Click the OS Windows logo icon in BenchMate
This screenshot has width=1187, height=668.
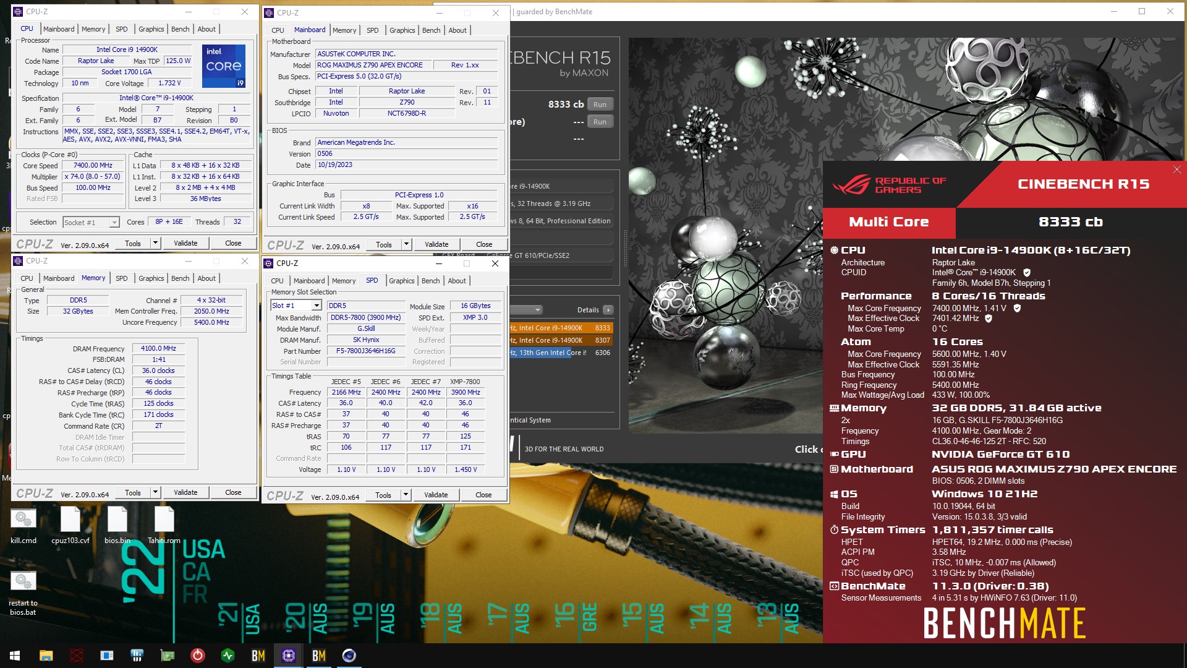834,494
